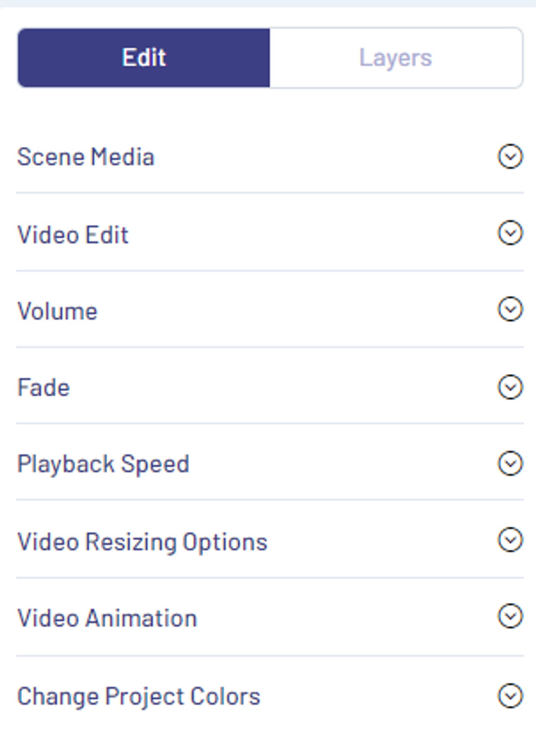Open Volume settings via its arrow icon
Viewport: 536px width, 733px height.
tap(510, 309)
